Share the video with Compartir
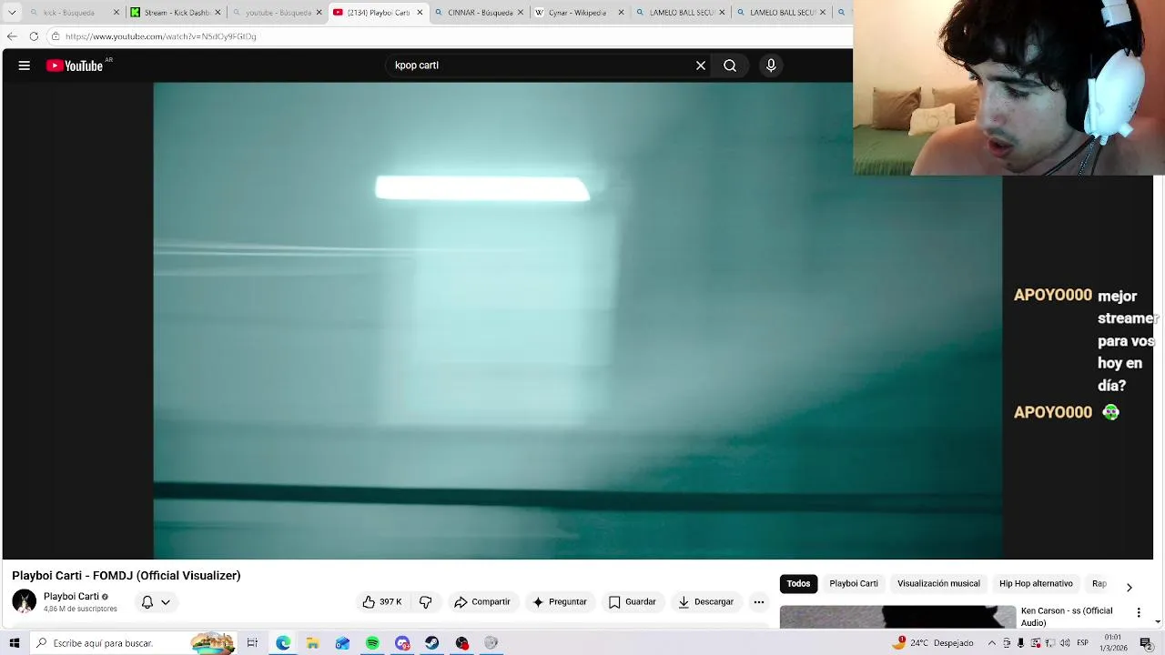 [x=482, y=602]
